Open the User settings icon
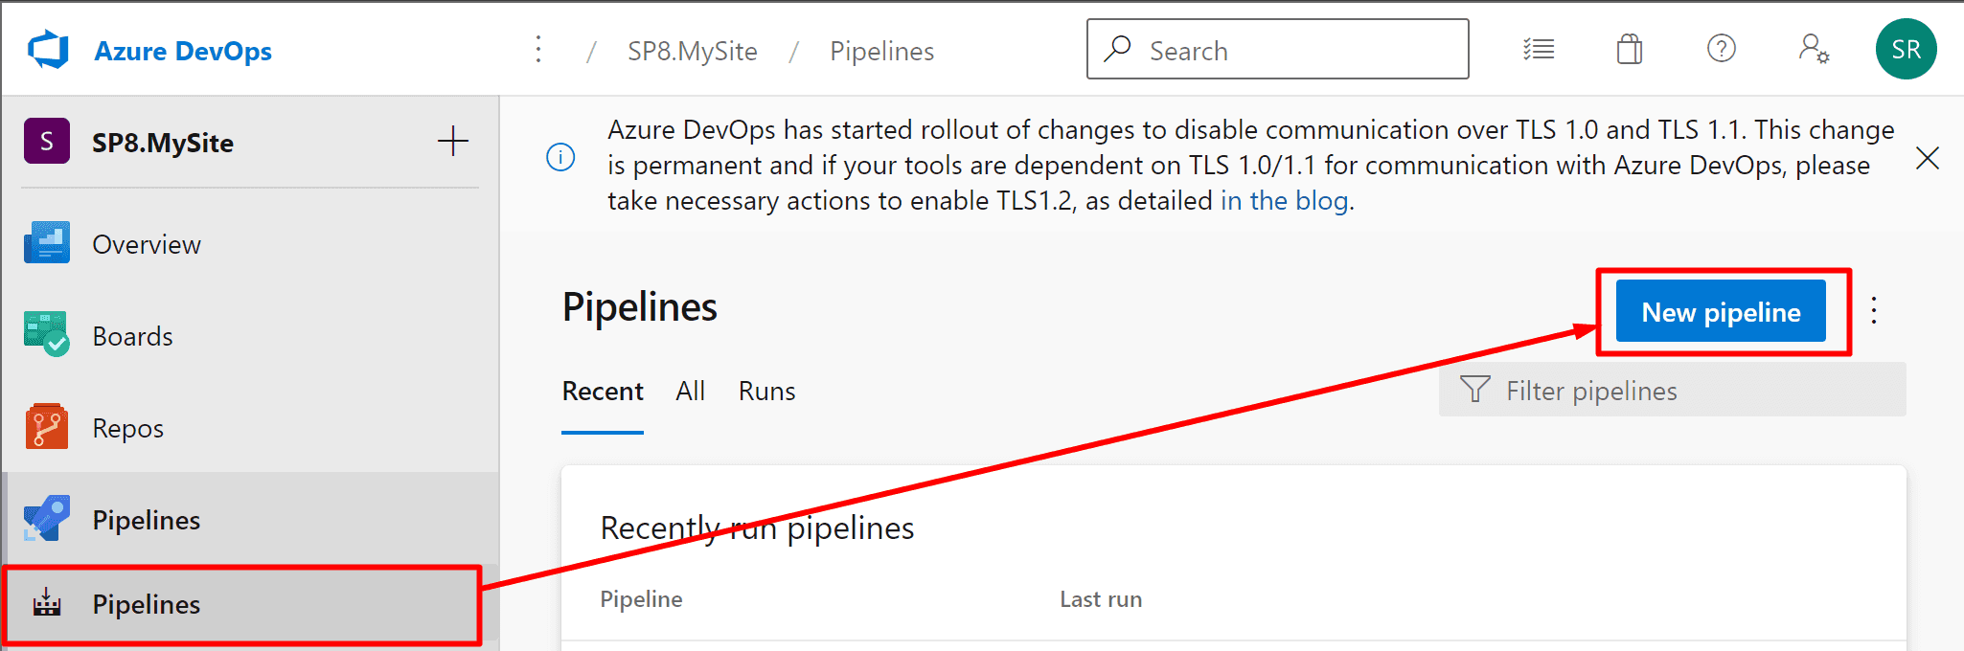 (x=1814, y=48)
